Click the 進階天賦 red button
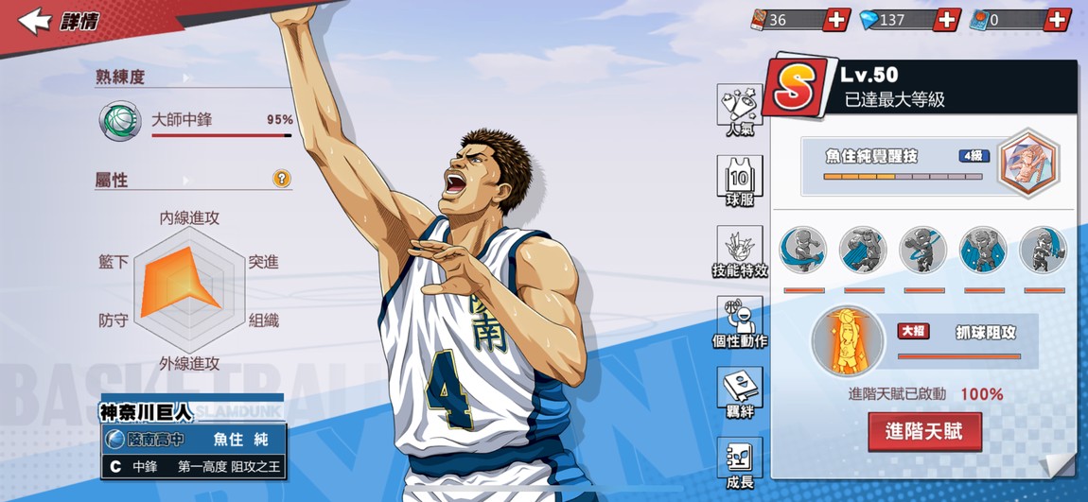 [925, 432]
